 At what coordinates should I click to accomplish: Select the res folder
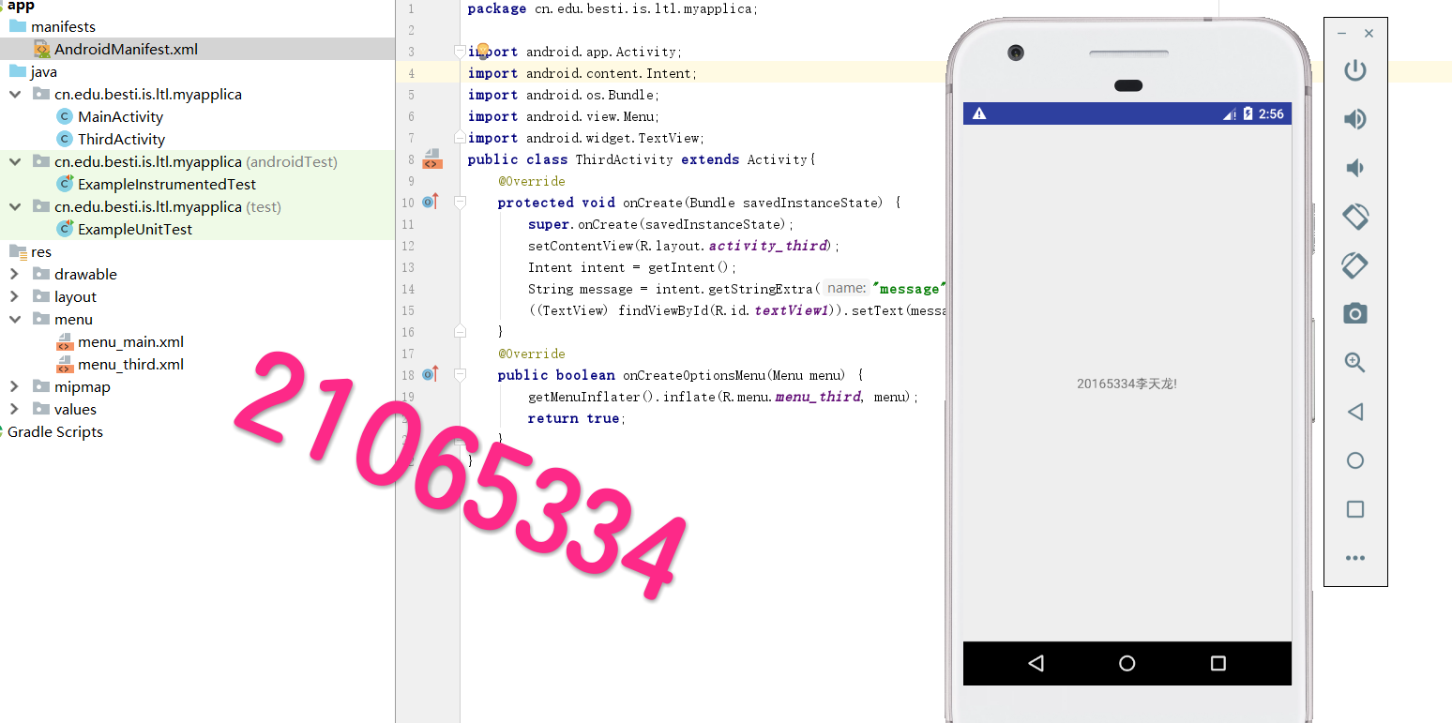coord(40,251)
